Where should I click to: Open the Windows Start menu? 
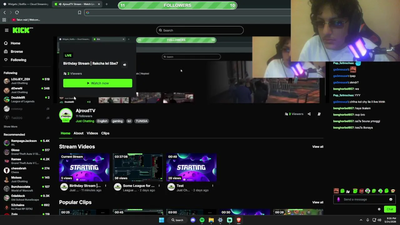pos(162,220)
